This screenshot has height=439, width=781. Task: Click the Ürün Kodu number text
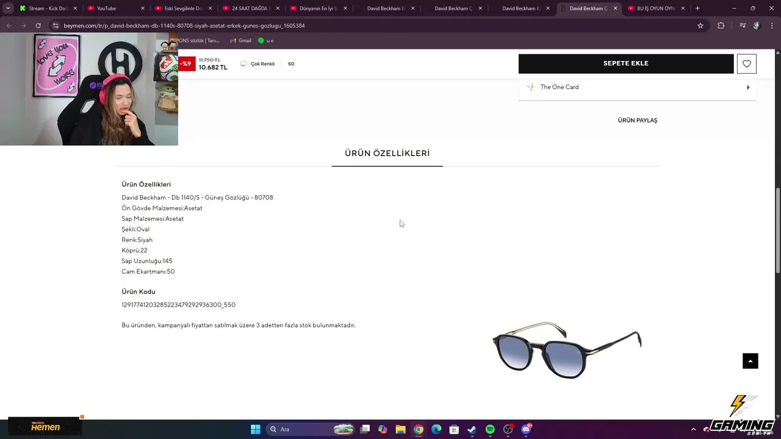pos(178,305)
